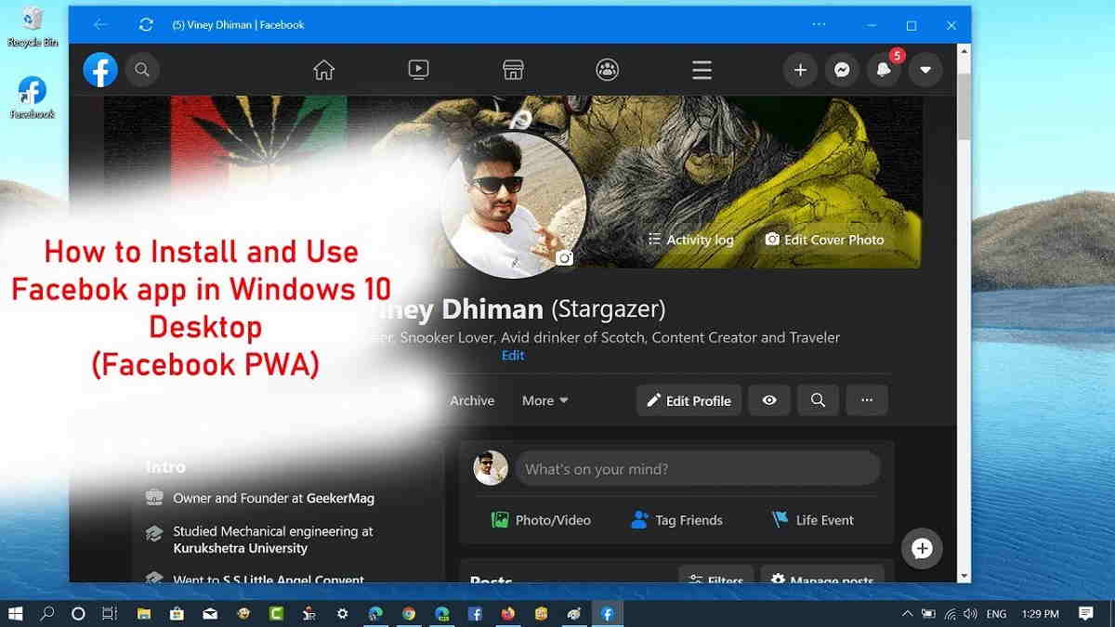Open Messenger from the header
1115x627 pixels.
pos(842,70)
